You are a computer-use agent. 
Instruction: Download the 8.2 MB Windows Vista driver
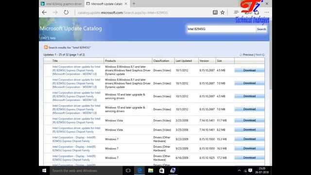pyautogui.click(x=249, y=130)
